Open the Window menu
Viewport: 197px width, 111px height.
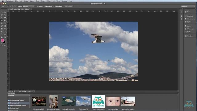(64, 1)
